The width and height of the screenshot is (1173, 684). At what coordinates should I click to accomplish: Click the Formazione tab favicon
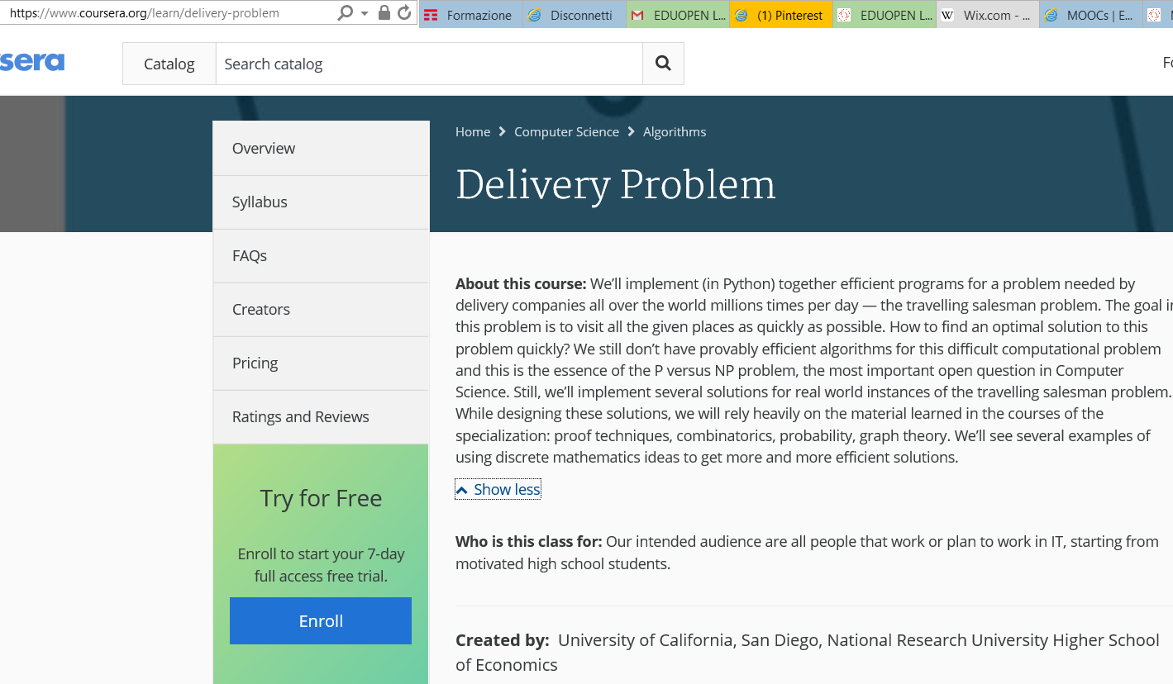[431, 15]
